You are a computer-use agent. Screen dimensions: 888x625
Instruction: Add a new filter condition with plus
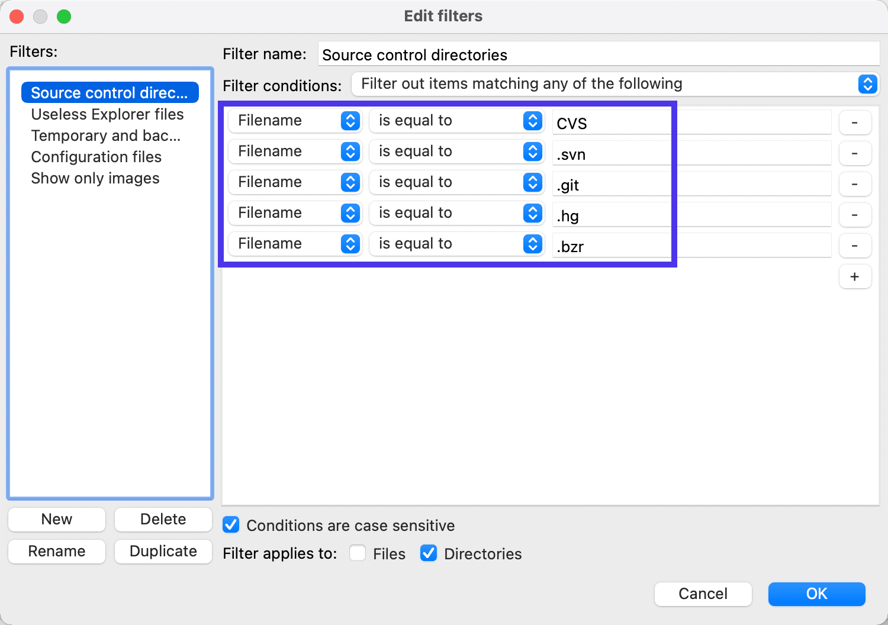(855, 276)
